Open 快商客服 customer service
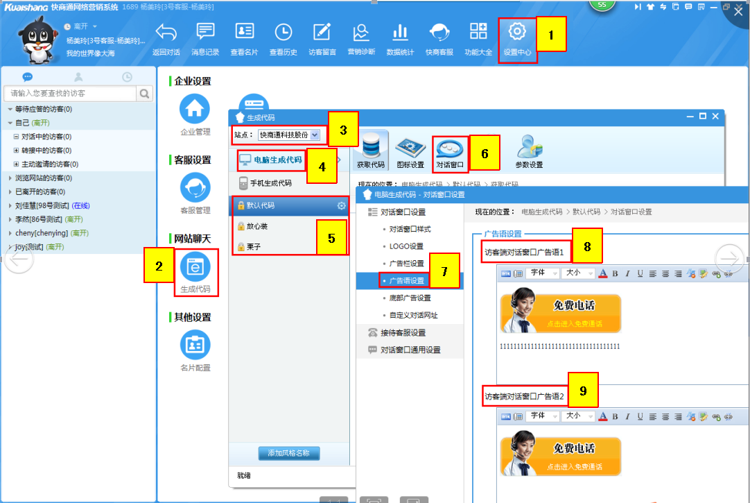This screenshot has width=750, height=503. click(439, 40)
